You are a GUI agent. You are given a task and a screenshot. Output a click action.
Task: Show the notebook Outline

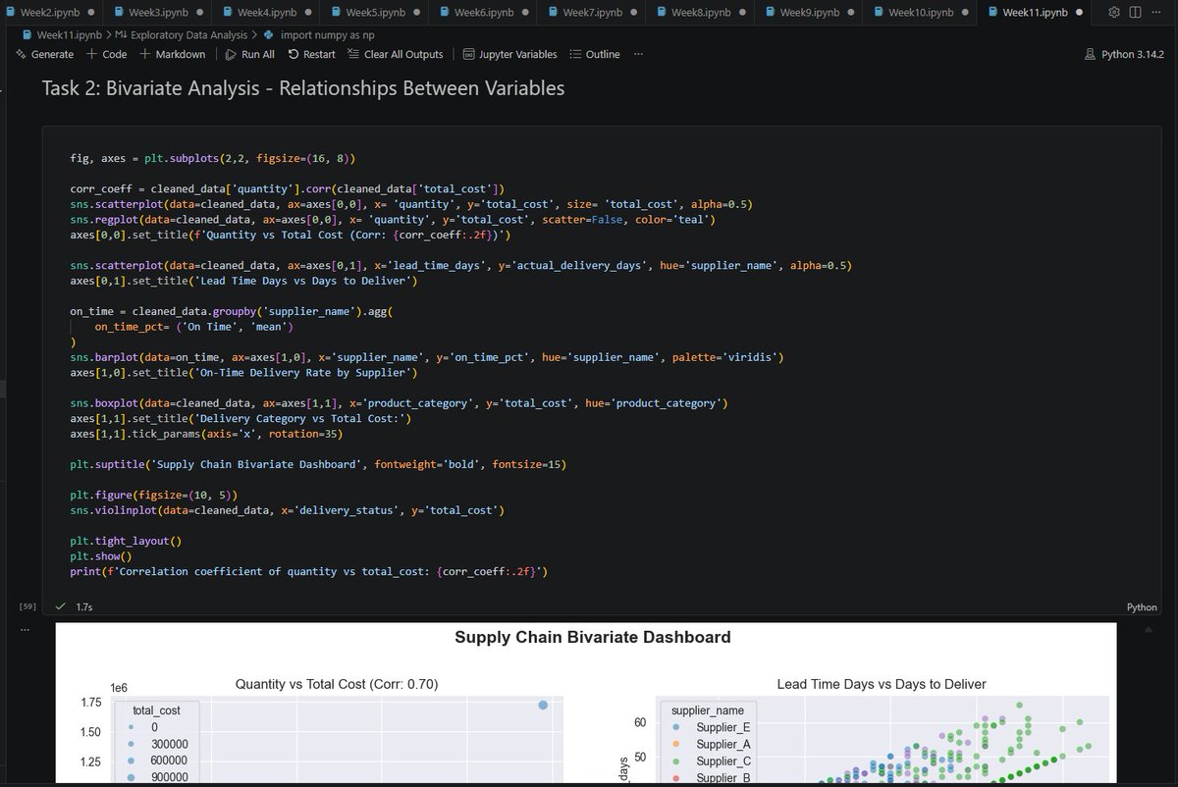click(595, 54)
